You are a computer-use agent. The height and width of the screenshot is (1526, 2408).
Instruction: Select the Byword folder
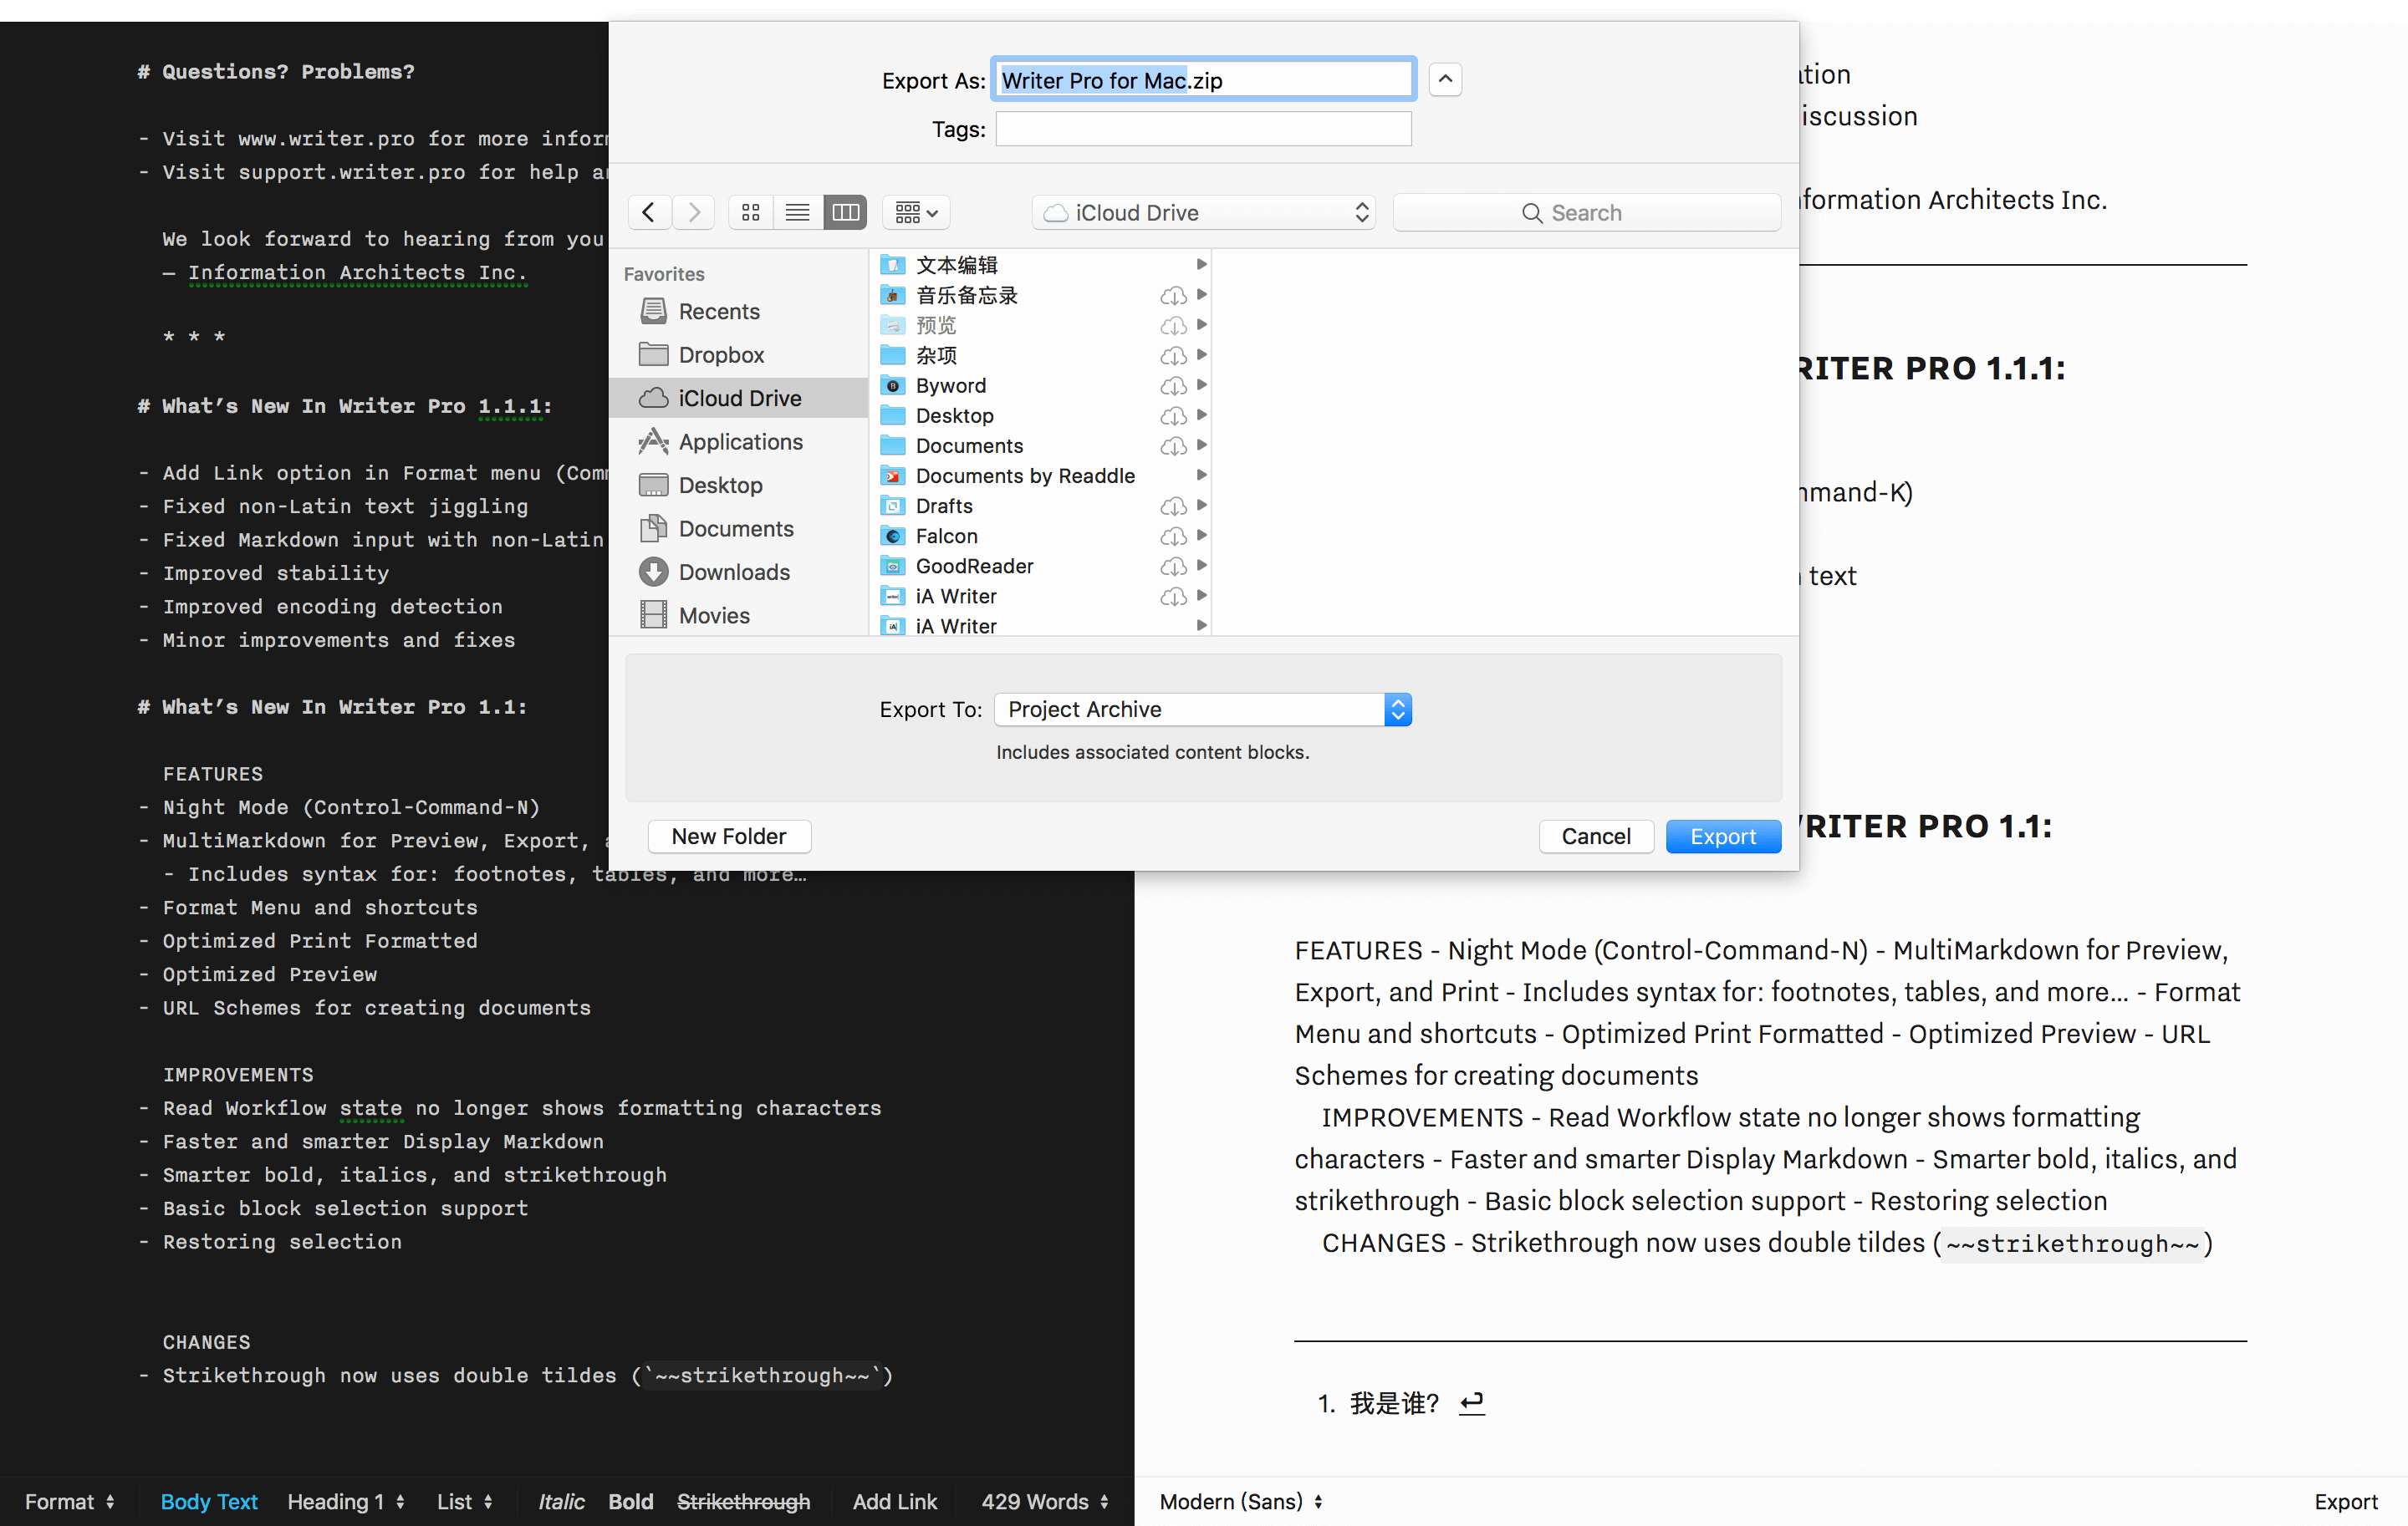[1042, 386]
